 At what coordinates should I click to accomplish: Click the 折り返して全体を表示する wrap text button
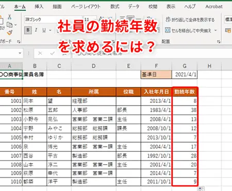coord(190,20)
